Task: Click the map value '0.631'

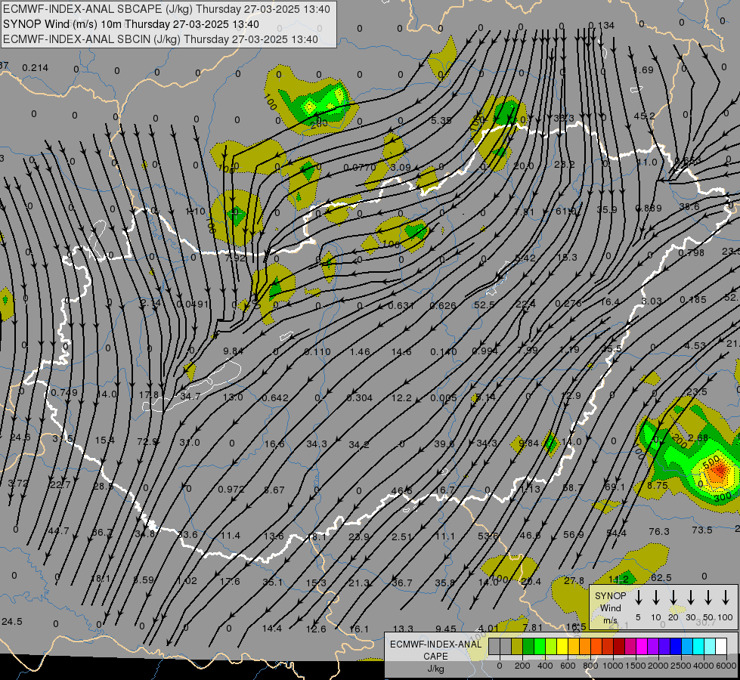Action: tap(401, 306)
